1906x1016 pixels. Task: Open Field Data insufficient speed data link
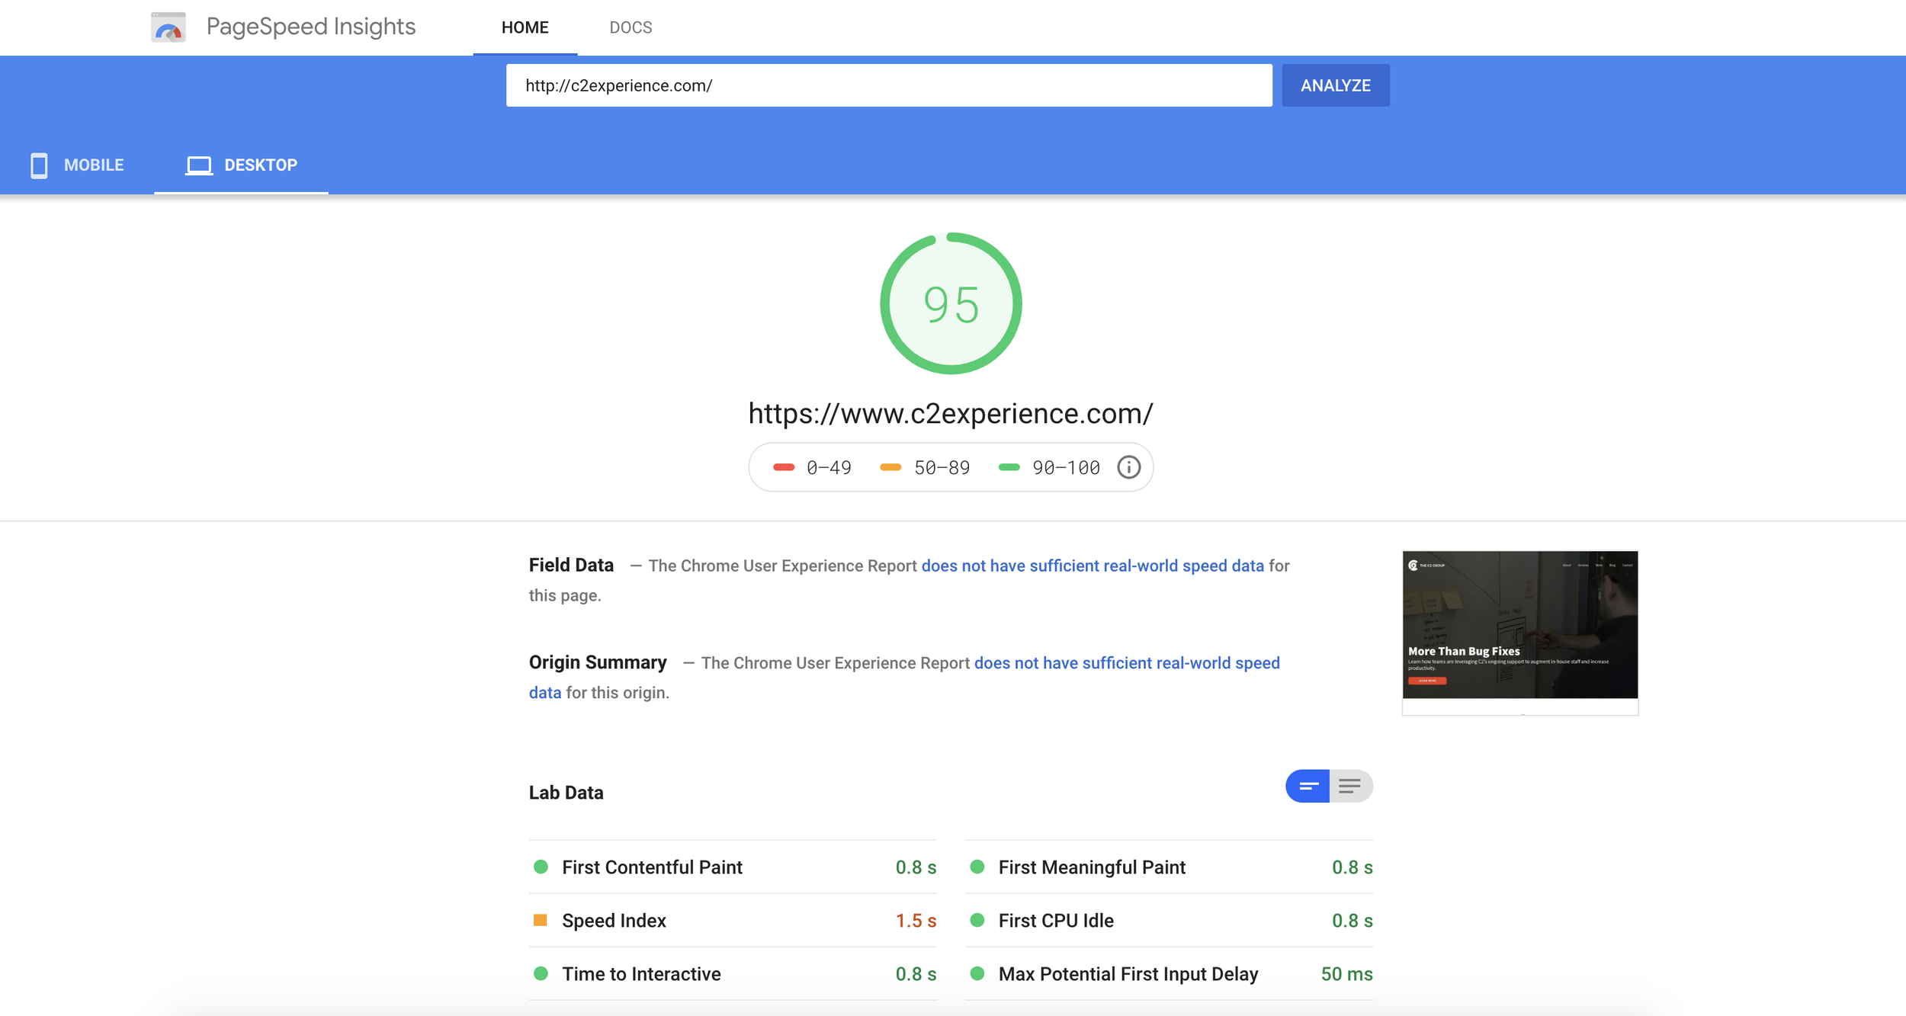(x=1092, y=566)
